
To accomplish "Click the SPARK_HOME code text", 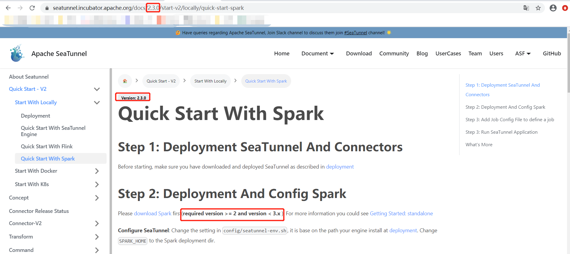I will tap(133, 241).
